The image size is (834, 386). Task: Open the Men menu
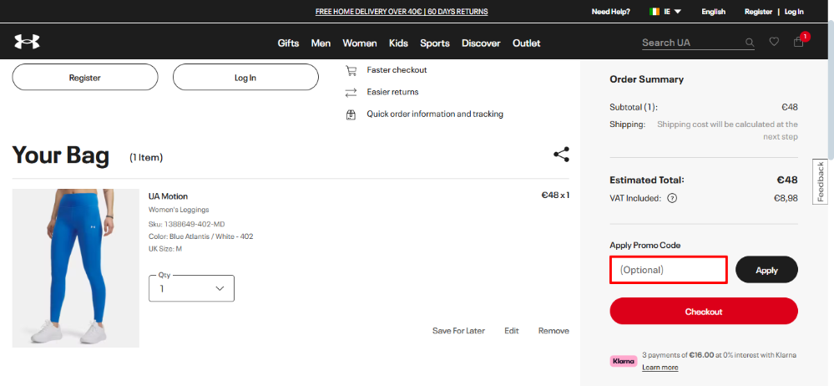[321, 43]
